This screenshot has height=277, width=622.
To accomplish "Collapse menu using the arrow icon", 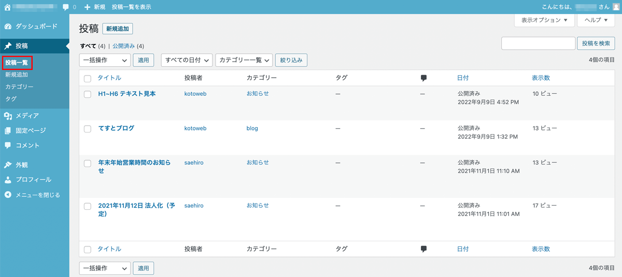I will 8,195.
